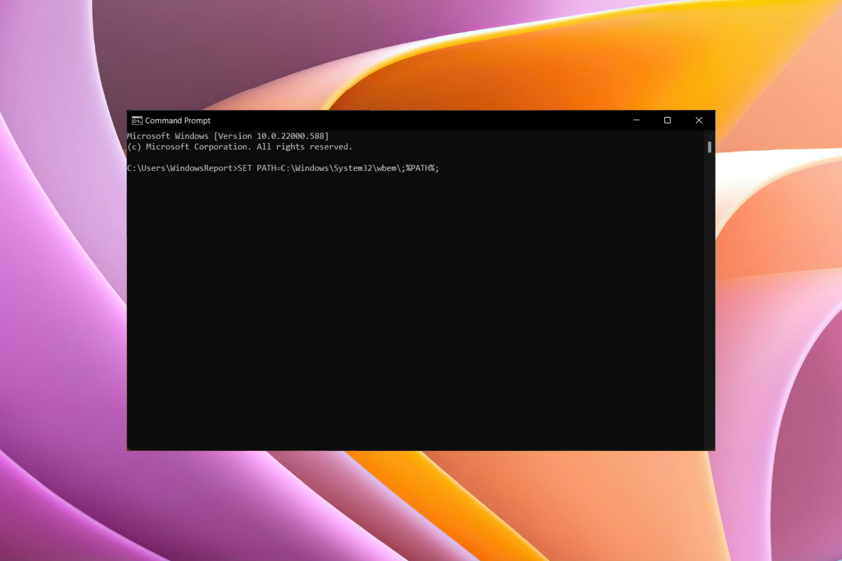
Task: Click the 'C:\Users\WindowsReport>' prompt text
Action: coord(182,168)
